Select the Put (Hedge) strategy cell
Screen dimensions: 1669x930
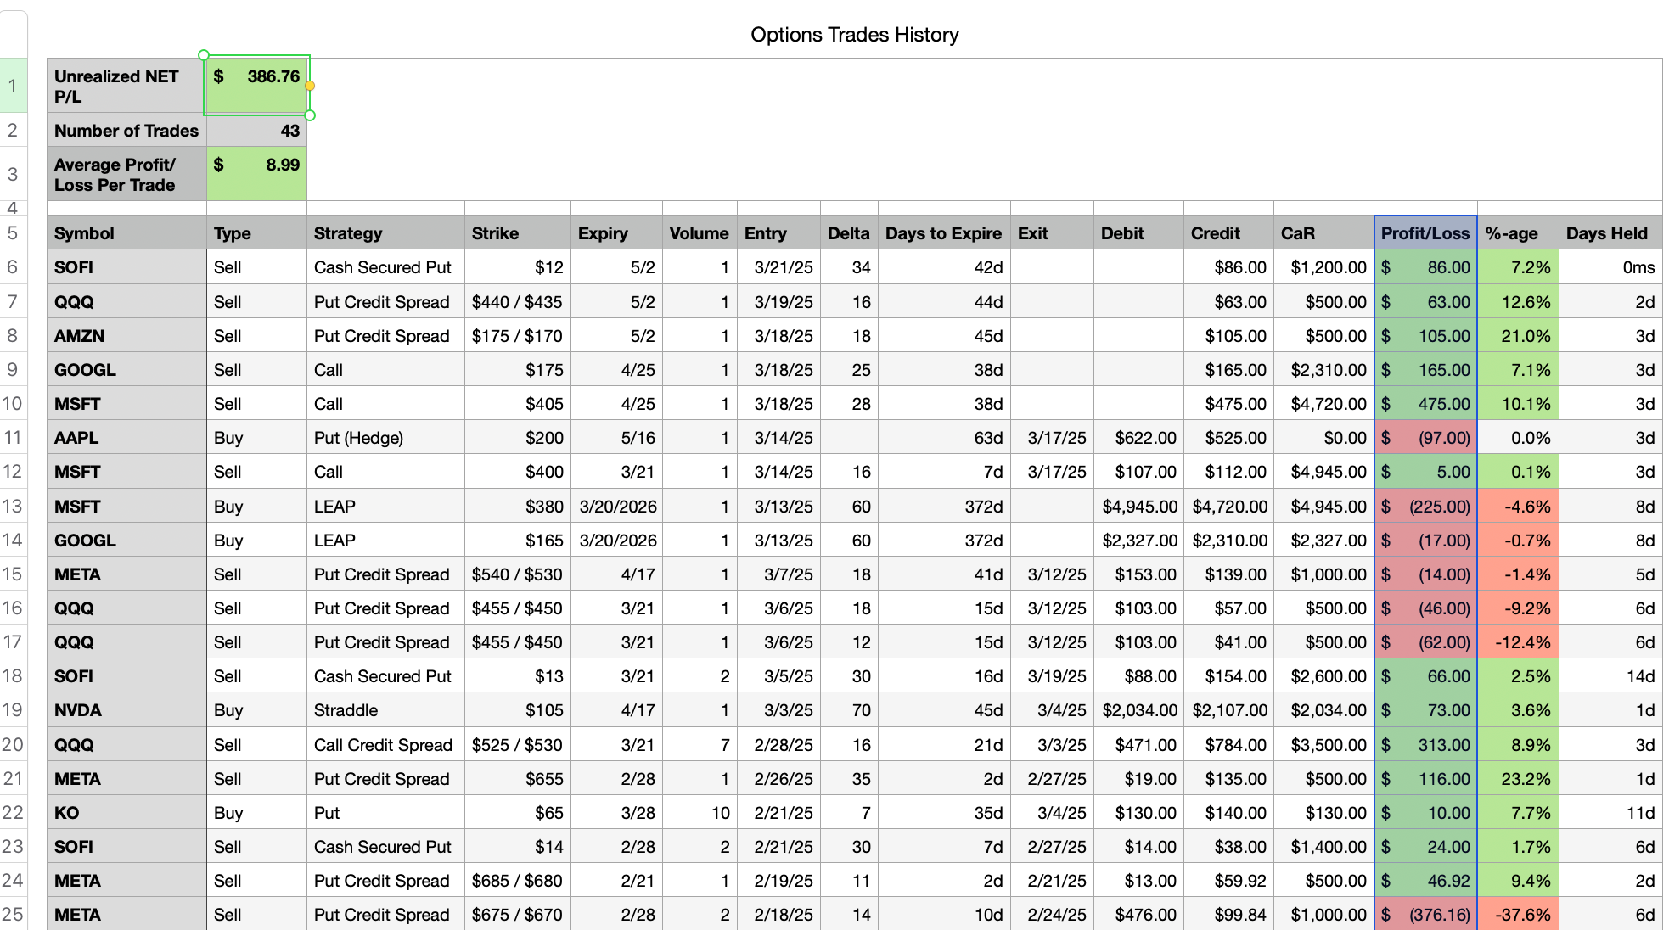click(385, 438)
